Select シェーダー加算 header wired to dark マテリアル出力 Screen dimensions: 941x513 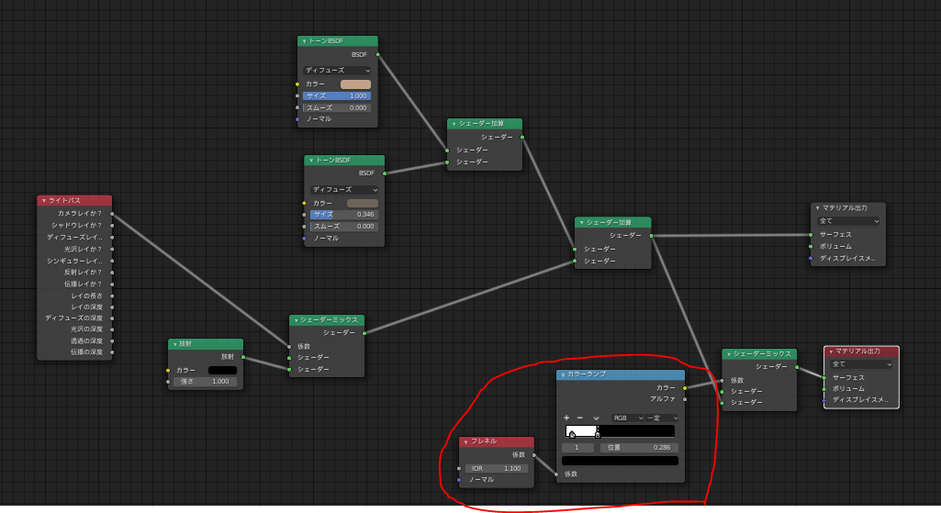click(612, 223)
